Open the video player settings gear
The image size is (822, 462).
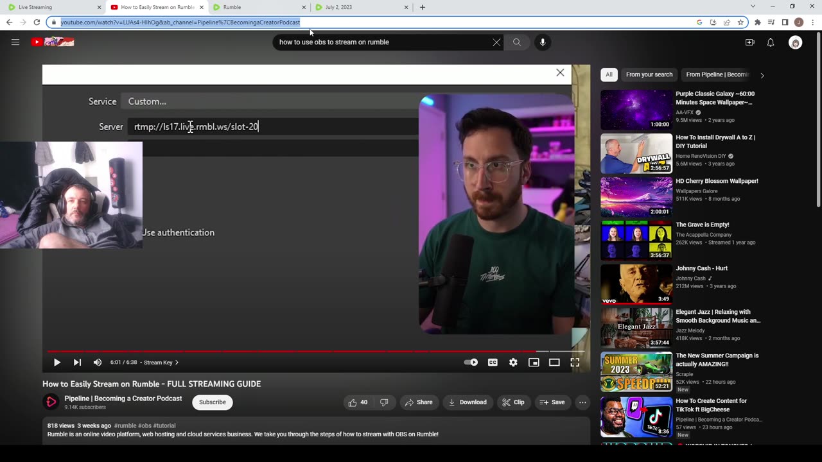pos(513,363)
